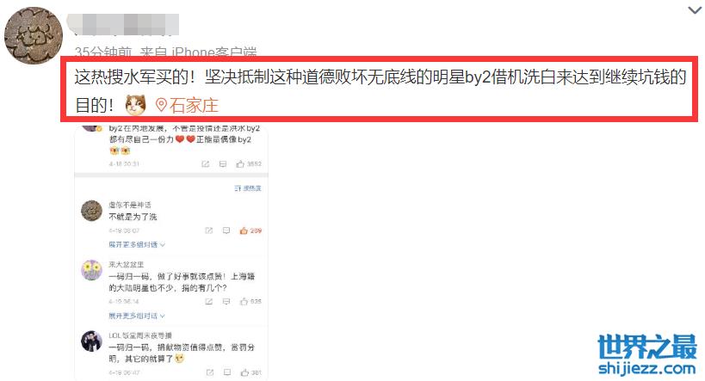Open the 石家庄 location link

point(194,106)
